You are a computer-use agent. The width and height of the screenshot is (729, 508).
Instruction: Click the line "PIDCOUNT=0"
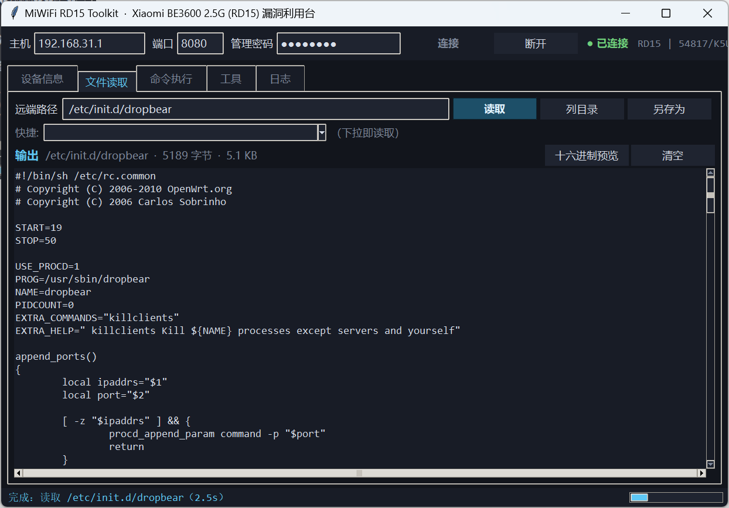tap(45, 305)
